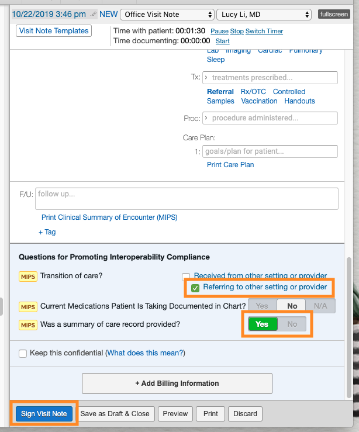Click the follow up text field
Viewport: 359px width, 432px height.
(x=187, y=199)
